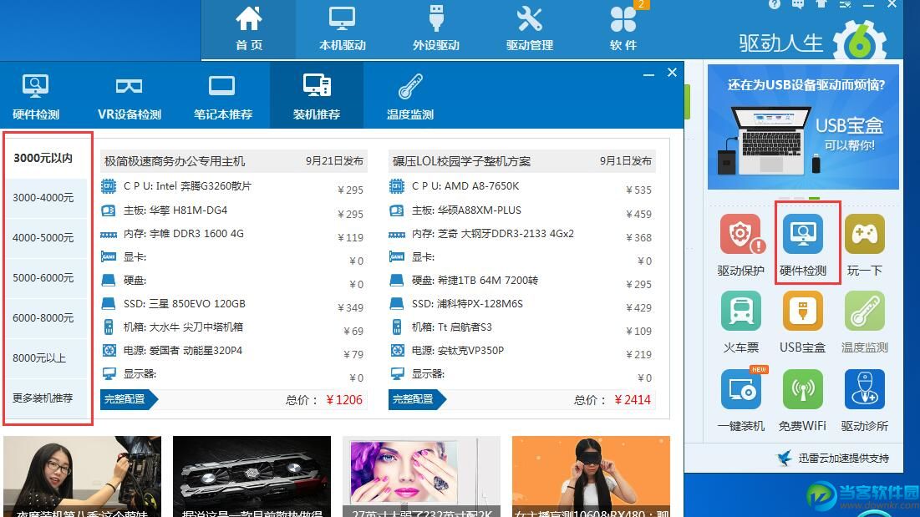
Task: Select 5000-6000元 price range
Action: point(43,277)
